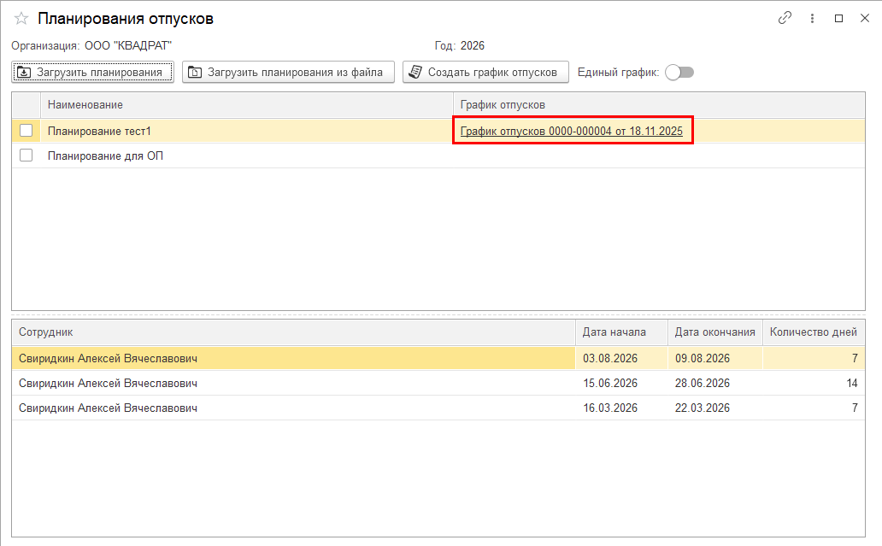
Task: Check the Планирование для ОП checkbox
Action: coord(26,156)
